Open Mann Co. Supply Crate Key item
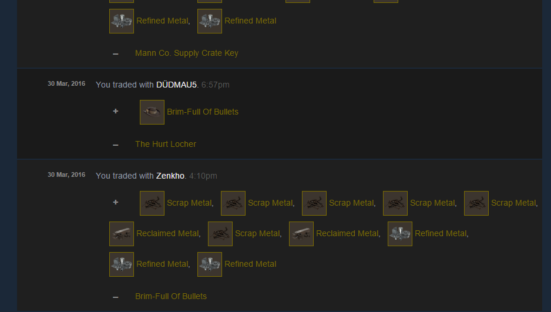The width and height of the screenshot is (551, 312). pyautogui.click(x=187, y=53)
